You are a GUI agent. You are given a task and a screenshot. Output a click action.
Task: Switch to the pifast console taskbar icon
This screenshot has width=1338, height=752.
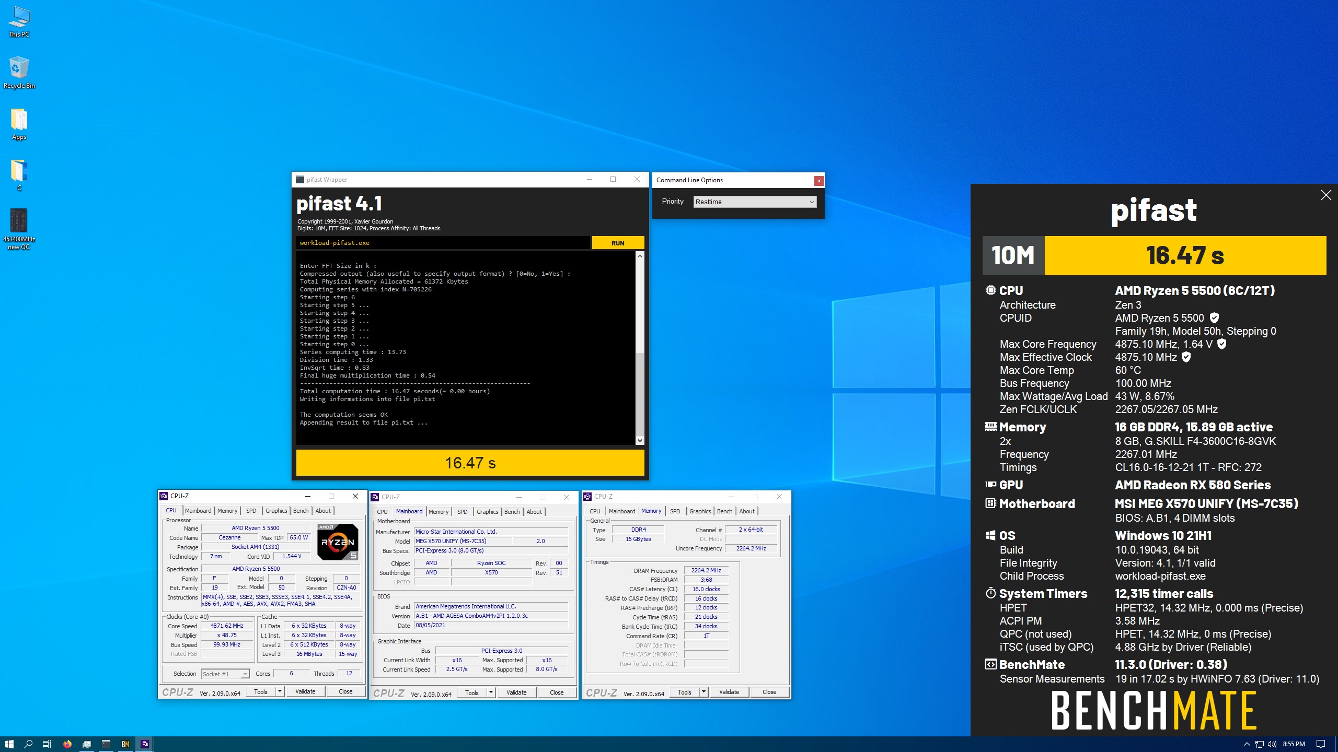tap(106, 744)
